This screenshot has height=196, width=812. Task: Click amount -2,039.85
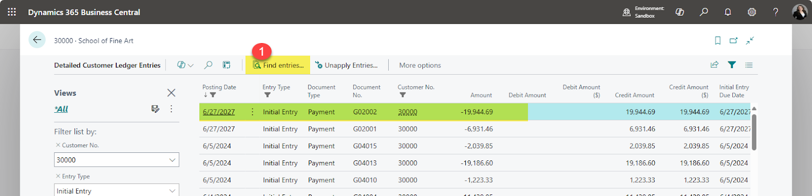click(479, 146)
